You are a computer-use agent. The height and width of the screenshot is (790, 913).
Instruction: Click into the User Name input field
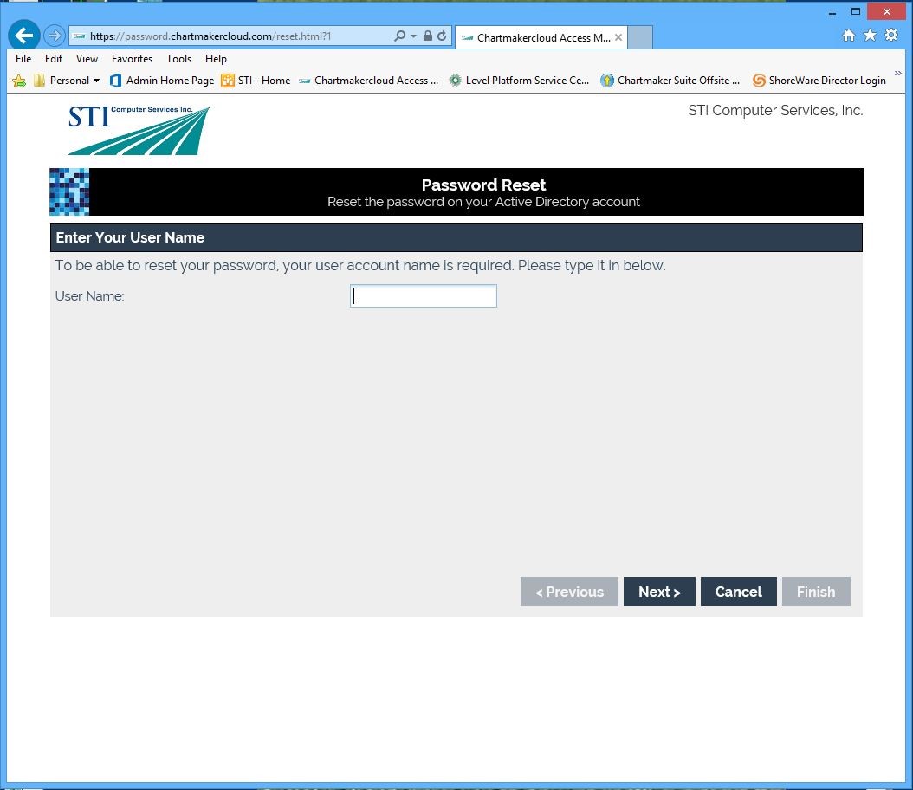pos(424,296)
